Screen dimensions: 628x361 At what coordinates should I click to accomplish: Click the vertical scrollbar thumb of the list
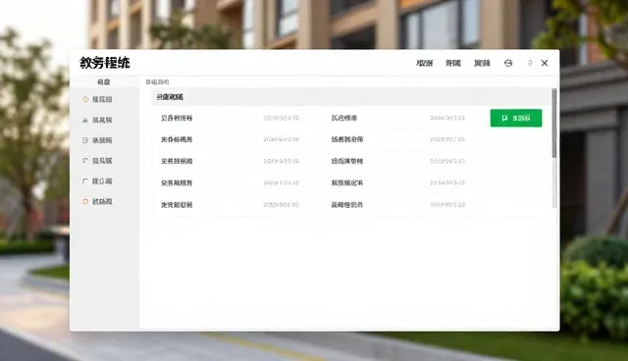554,123
